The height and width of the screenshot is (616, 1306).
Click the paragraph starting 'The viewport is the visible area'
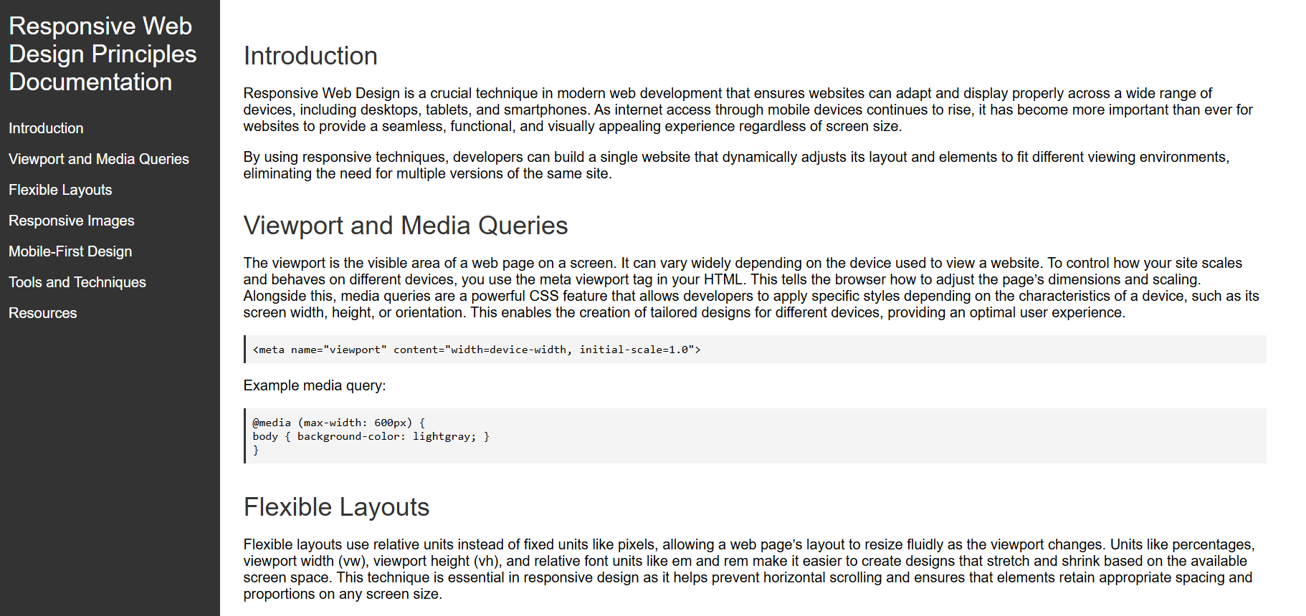[750, 287]
